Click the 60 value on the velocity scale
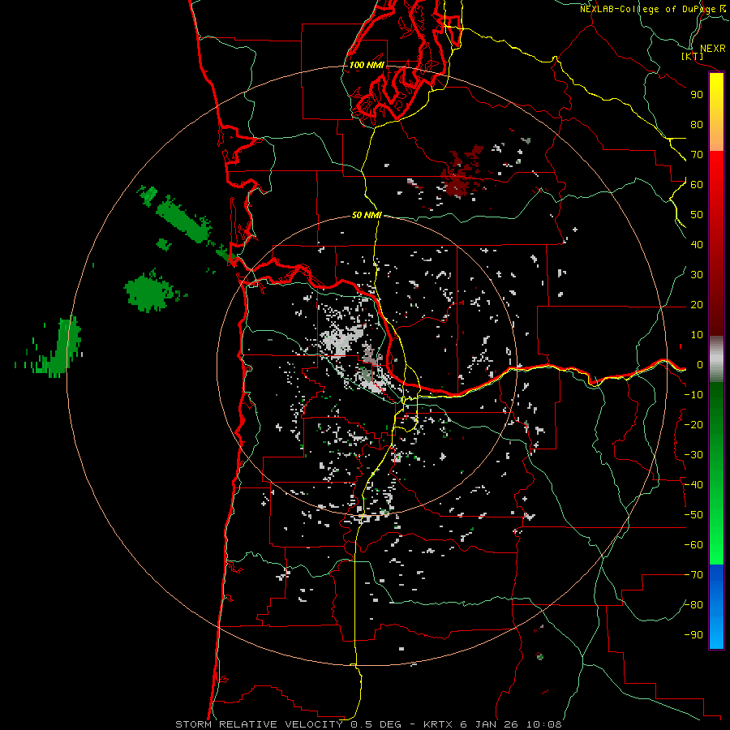The height and width of the screenshot is (730, 730). coord(697,185)
